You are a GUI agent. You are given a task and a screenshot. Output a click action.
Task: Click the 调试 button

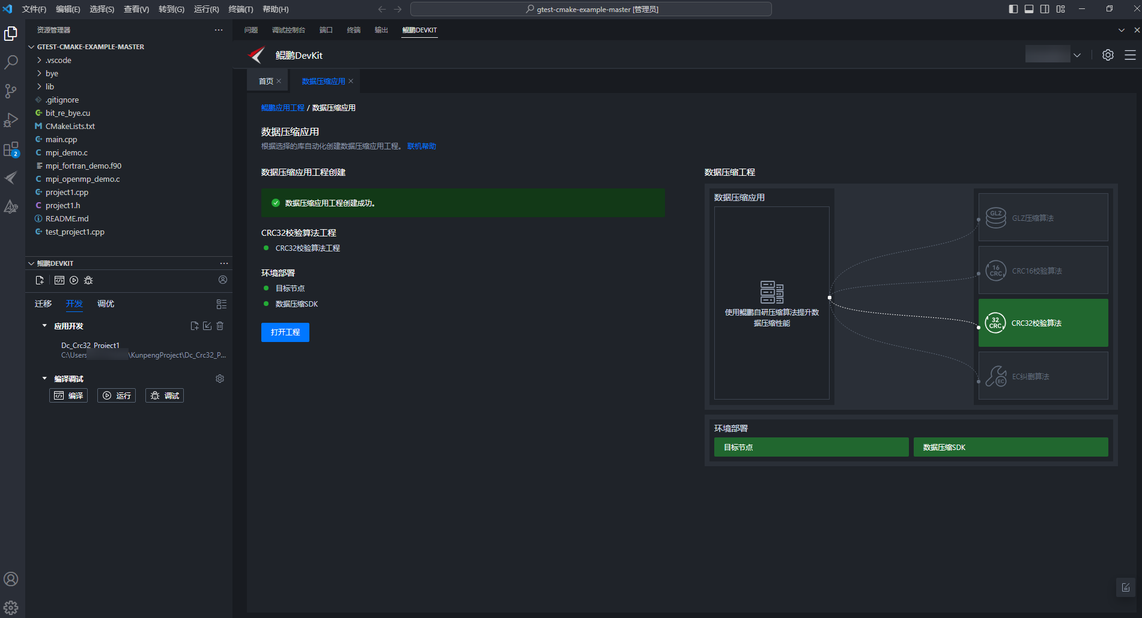[165, 395]
